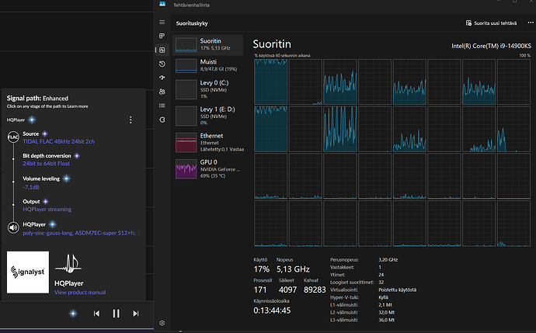The width and height of the screenshot is (536, 333).
Task: Click the 4097 threads count
Action: [287, 290]
